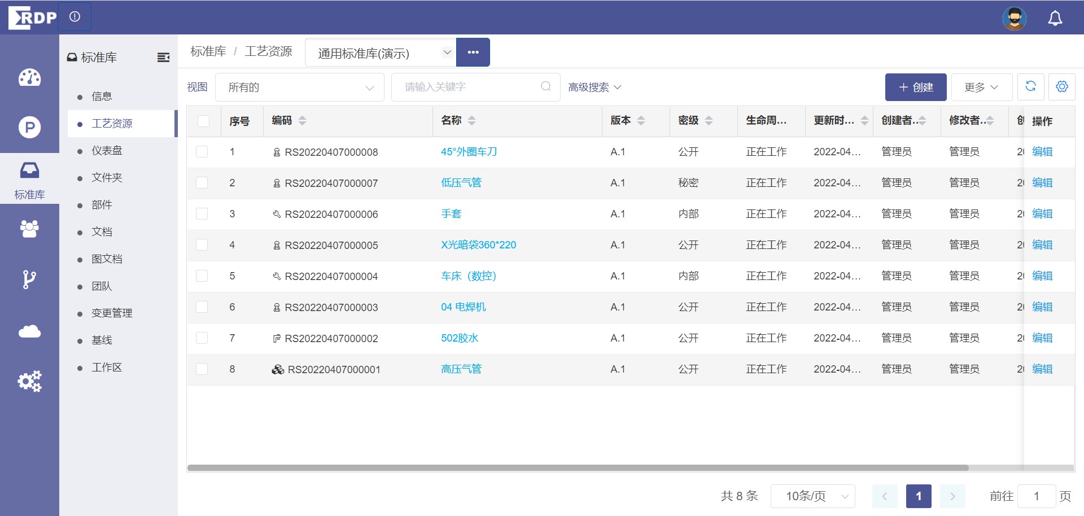
Task: Open 基线 in the side menu
Action: [102, 340]
